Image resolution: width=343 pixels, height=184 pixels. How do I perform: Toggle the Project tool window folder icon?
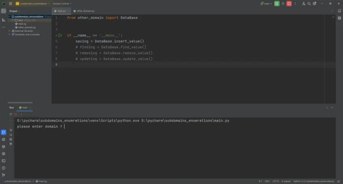[x=3, y=11]
